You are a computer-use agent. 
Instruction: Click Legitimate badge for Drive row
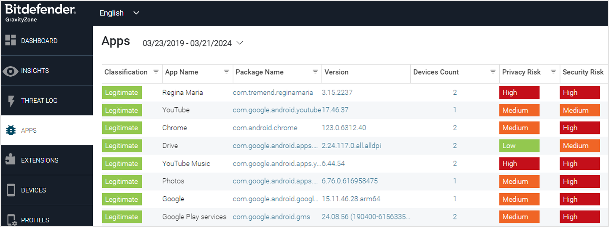[x=122, y=146]
